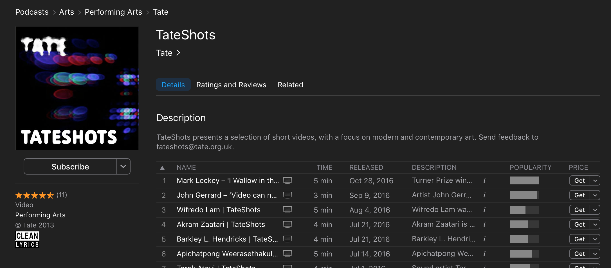Image resolution: width=611 pixels, height=268 pixels.
Task: Select the Details tab
Action: click(x=173, y=85)
